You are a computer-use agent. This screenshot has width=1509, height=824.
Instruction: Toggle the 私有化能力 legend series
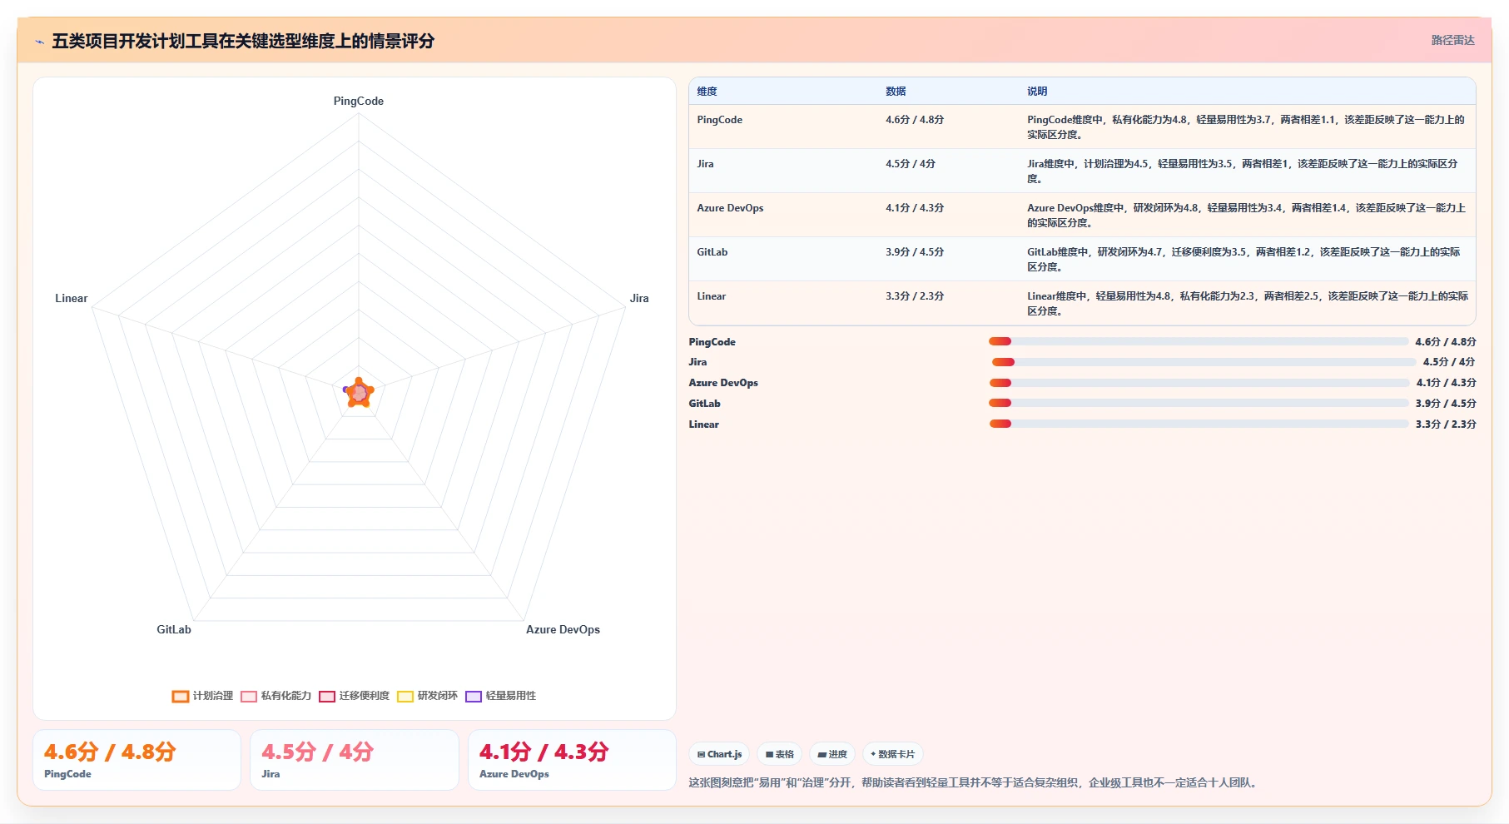pyautogui.click(x=275, y=696)
